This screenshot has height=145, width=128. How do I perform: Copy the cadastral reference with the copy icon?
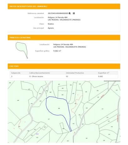[x=70, y=13]
